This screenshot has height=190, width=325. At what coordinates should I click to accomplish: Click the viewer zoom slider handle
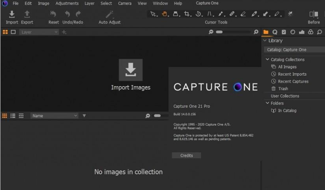(x=219, y=32)
